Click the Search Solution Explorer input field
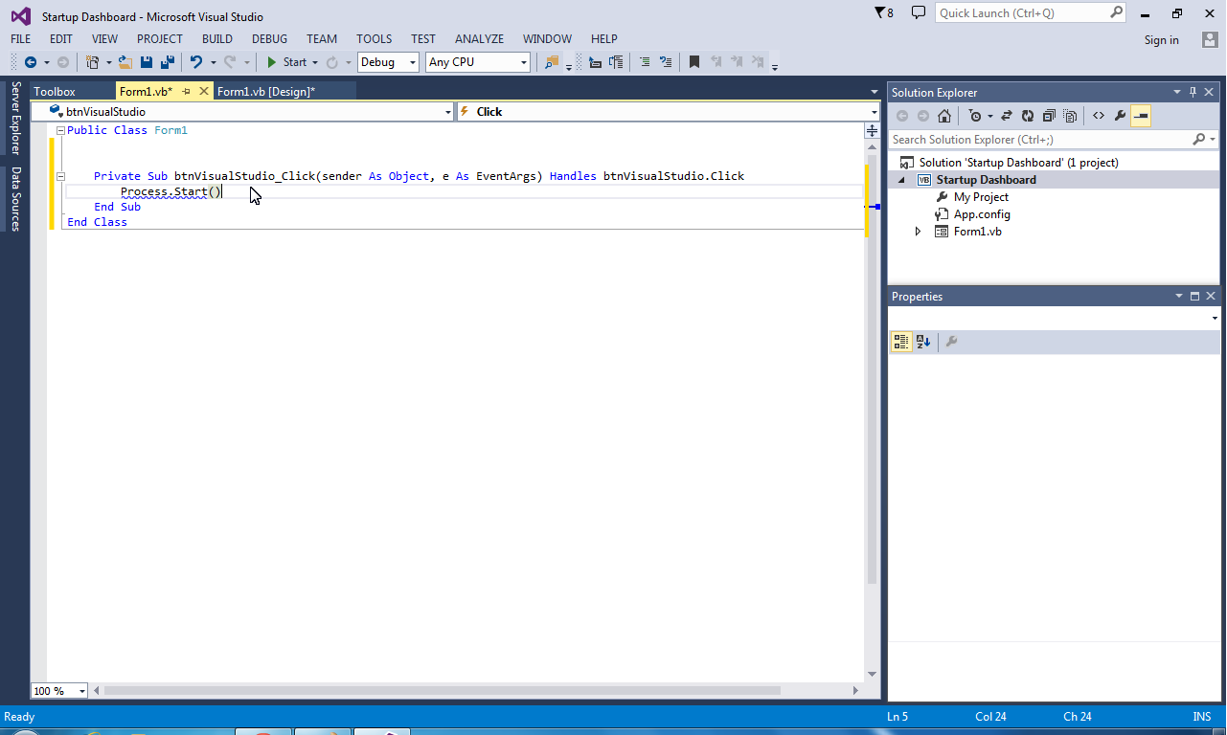The image size is (1227, 735). (1041, 140)
